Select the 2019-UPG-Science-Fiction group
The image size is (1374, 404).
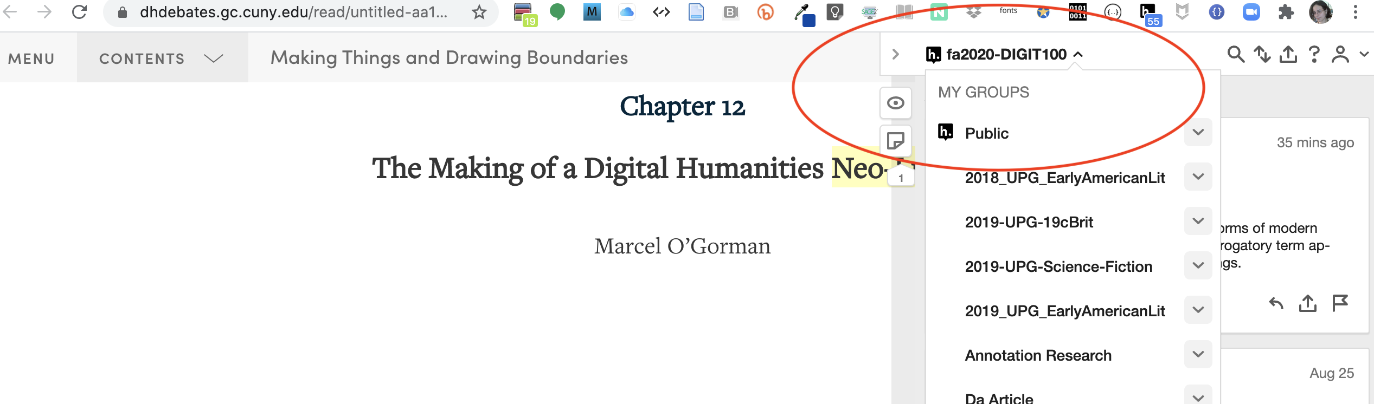point(1058,266)
